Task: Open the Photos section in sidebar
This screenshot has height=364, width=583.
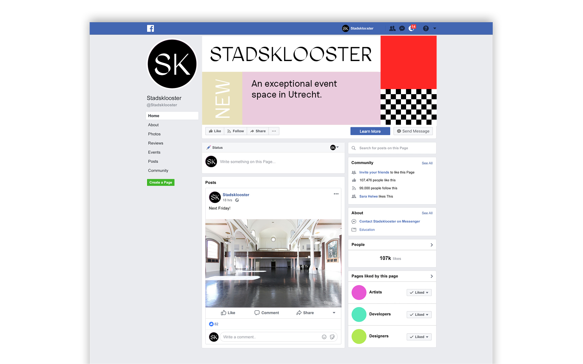Action: (154, 134)
